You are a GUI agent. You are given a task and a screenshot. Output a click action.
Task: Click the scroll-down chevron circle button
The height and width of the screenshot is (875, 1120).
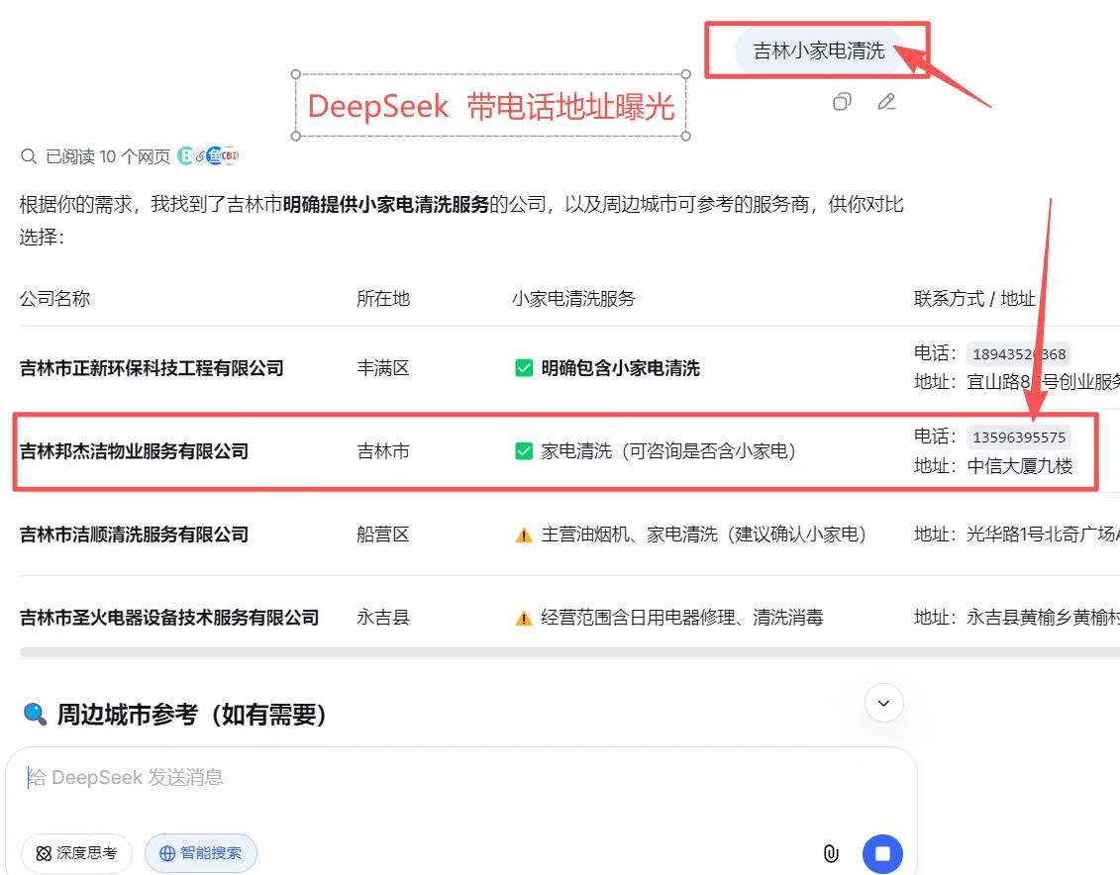883,703
